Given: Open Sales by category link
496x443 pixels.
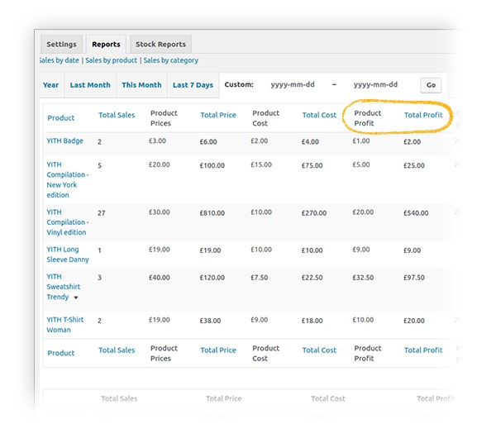Looking at the screenshot, I should 170,60.
